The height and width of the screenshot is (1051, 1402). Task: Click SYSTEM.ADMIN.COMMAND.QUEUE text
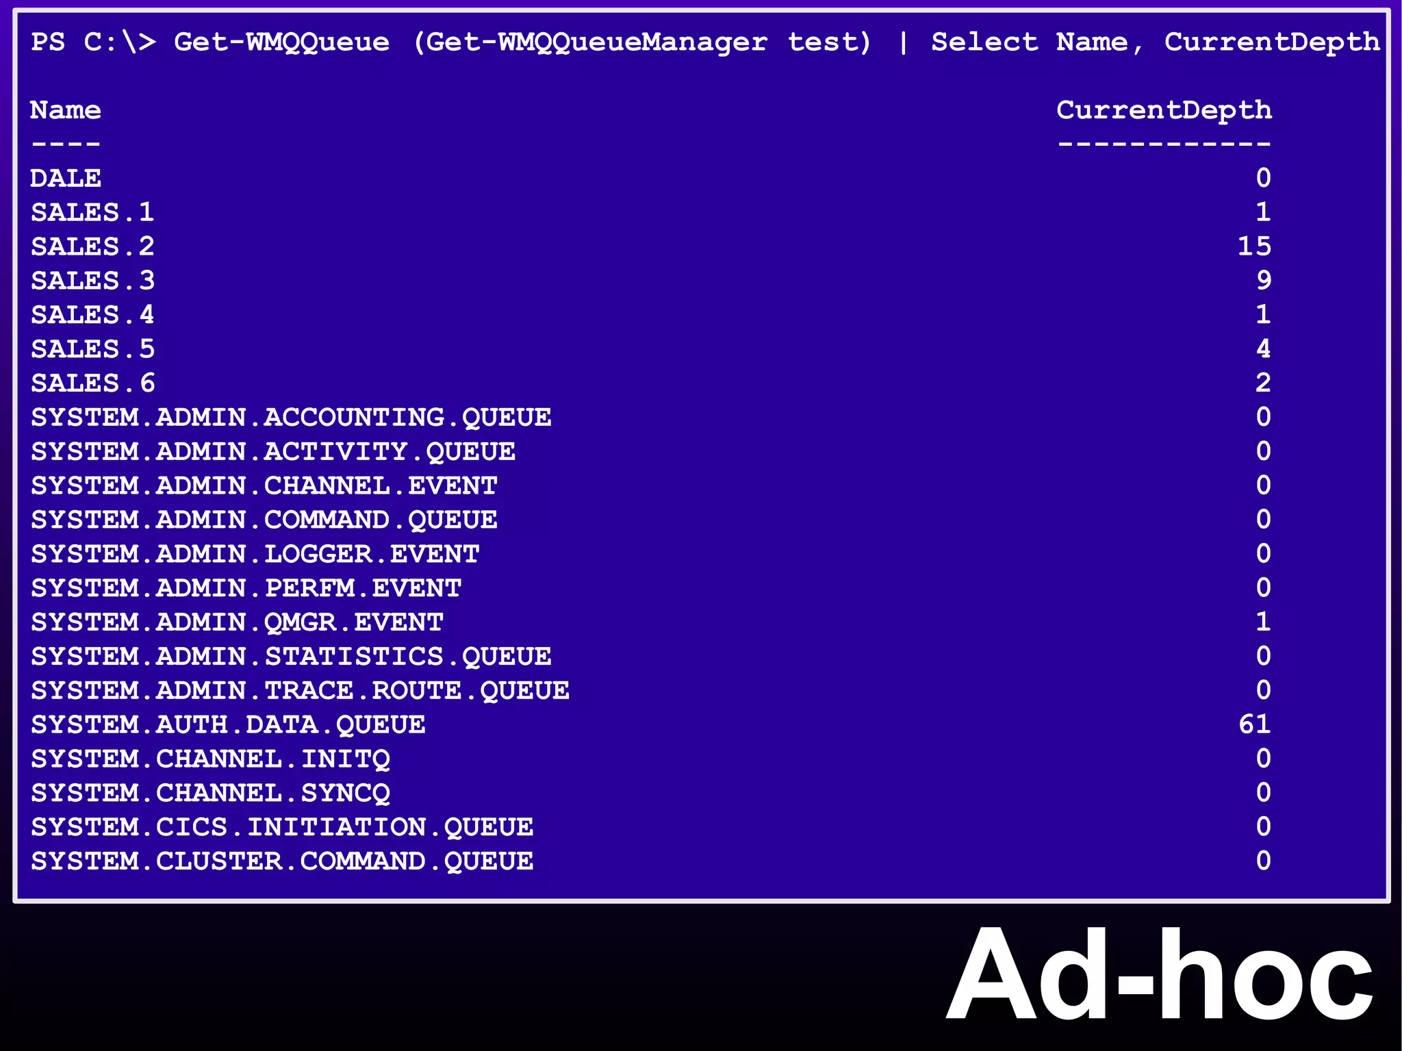264,520
